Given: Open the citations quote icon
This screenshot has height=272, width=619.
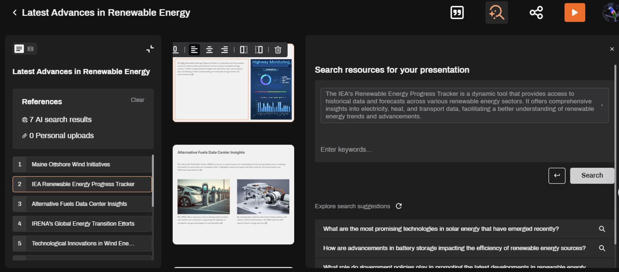Looking at the screenshot, I should [x=457, y=13].
